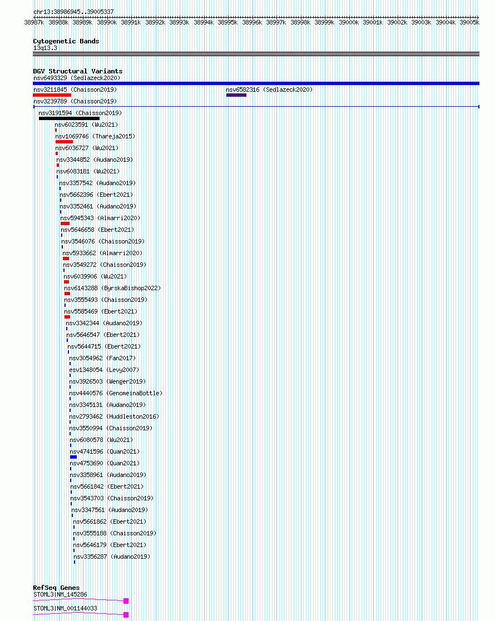Open variant nsv5661842 (Ebert2021)
Image resolution: width=495 pixels, height=621 pixels.
click(107, 487)
